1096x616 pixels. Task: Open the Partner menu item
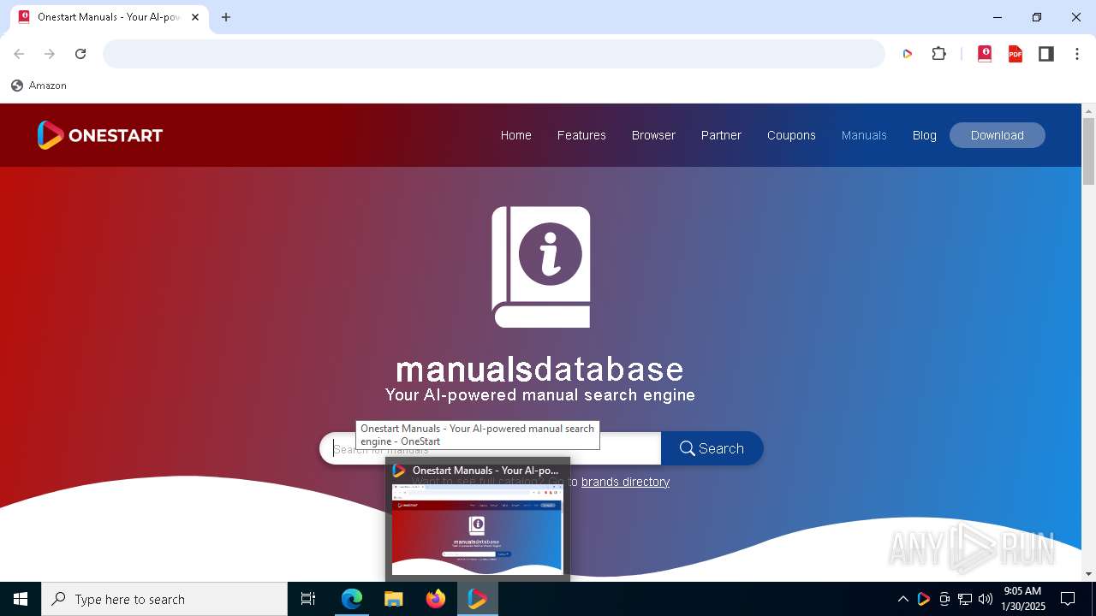pyautogui.click(x=721, y=135)
